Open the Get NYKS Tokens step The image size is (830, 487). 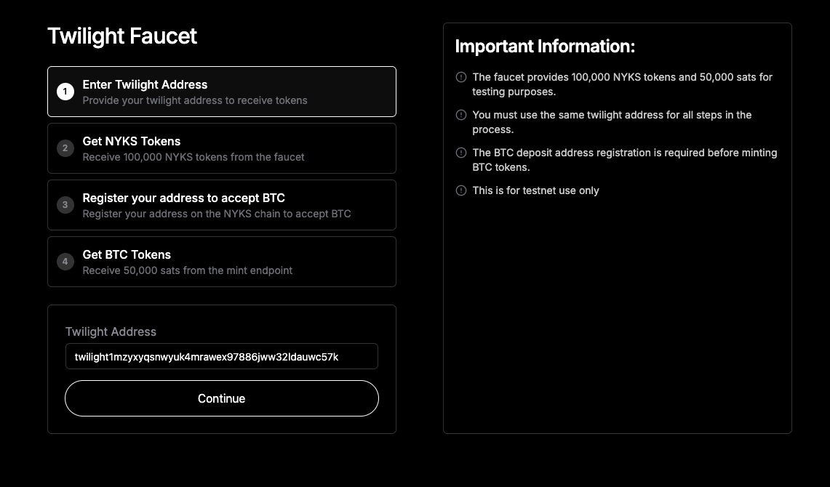click(x=132, y=141)
